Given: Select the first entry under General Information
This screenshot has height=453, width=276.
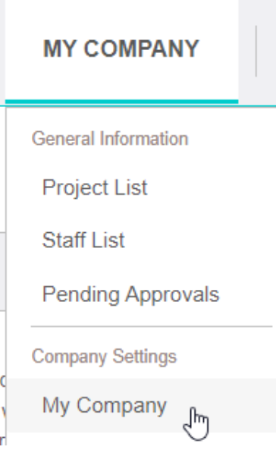Looking at the screenshot, I should tap(95, 188).
